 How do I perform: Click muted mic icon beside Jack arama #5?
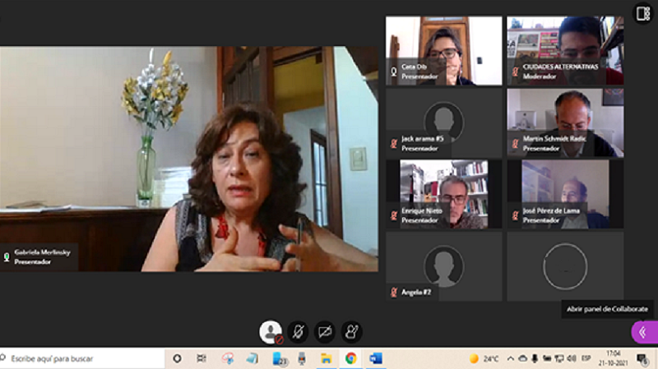tap(394, 144)
